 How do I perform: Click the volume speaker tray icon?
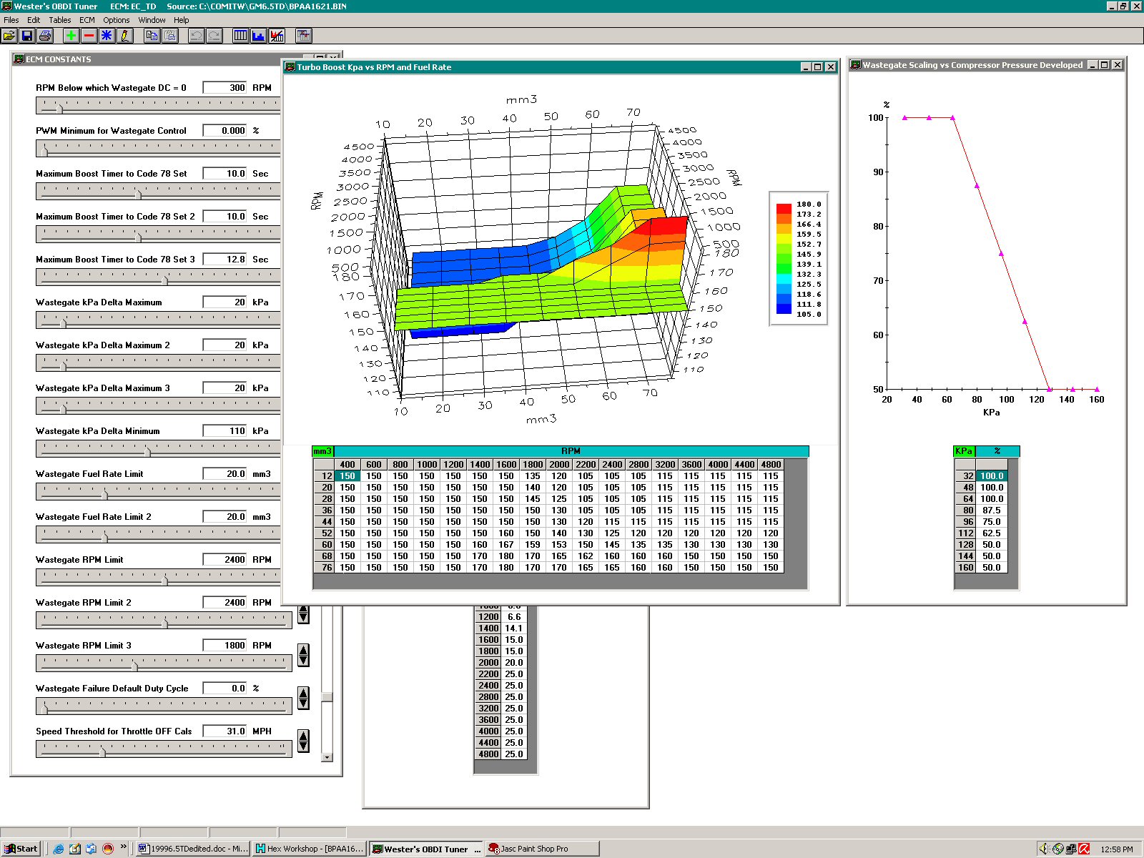coord(1045,849)
